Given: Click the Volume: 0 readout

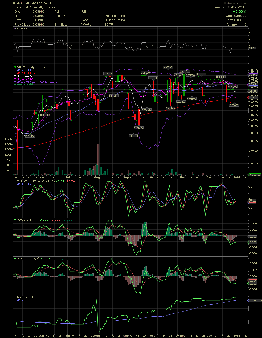Looking at the screenshot, I should pos(236,25).
